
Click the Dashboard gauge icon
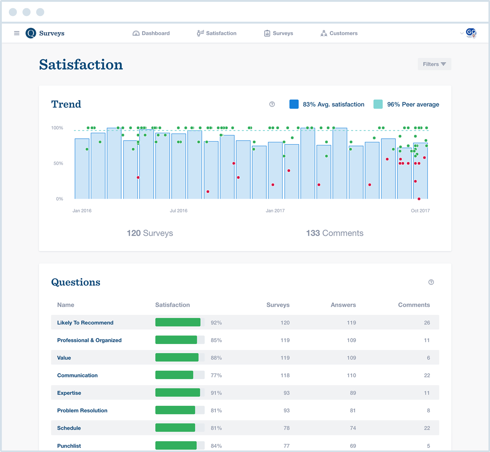pyautogui.click(x=136, y=33)
